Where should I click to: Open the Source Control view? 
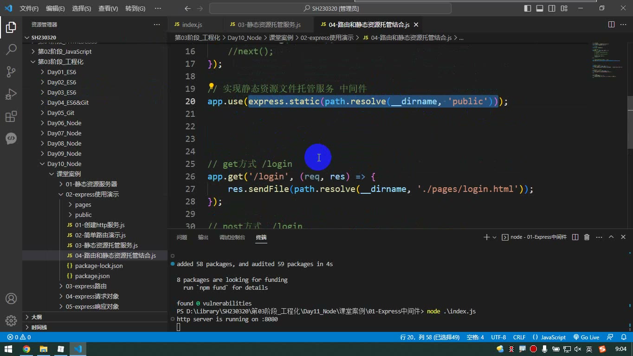[11, 71]
